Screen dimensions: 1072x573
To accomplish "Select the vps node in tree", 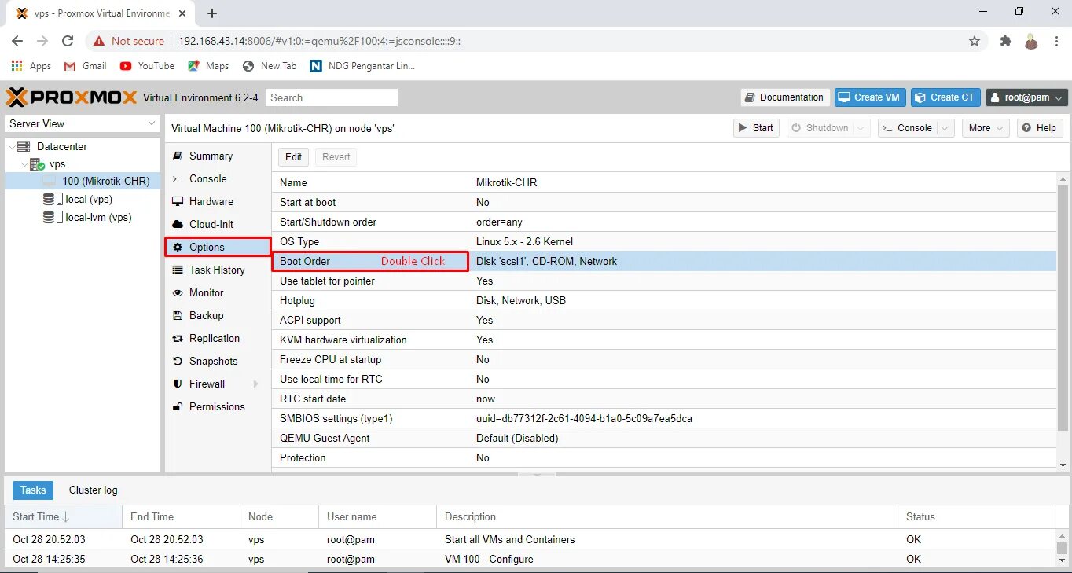I will point(57,164).
